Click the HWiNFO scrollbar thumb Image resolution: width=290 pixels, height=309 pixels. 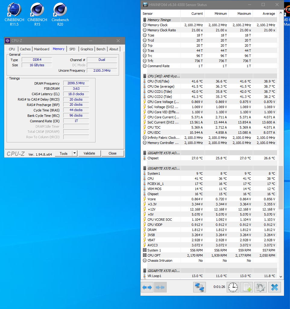tap(281, 187)
